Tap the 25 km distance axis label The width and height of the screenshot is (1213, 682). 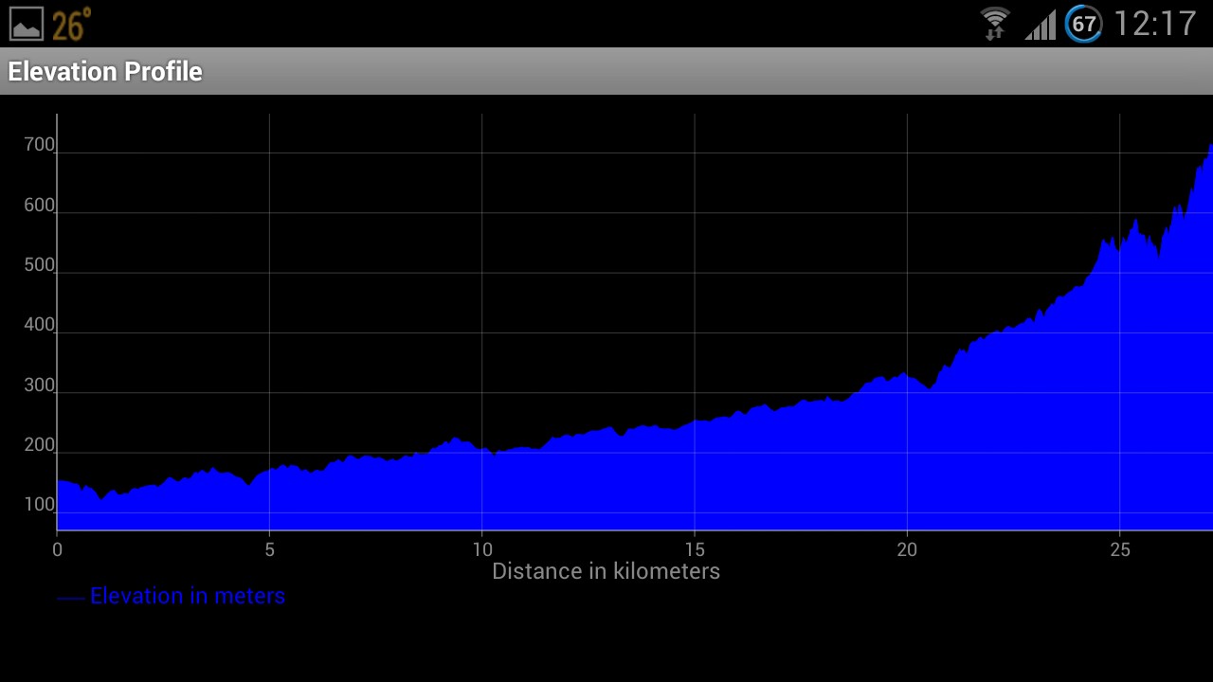1119,549
